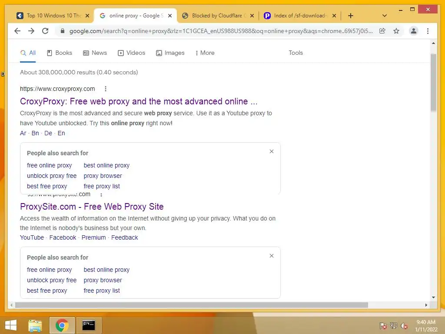The image size is (445, 334).
Task: Open the 'Ar' language sitelink
Action: (x=23, y=133)
